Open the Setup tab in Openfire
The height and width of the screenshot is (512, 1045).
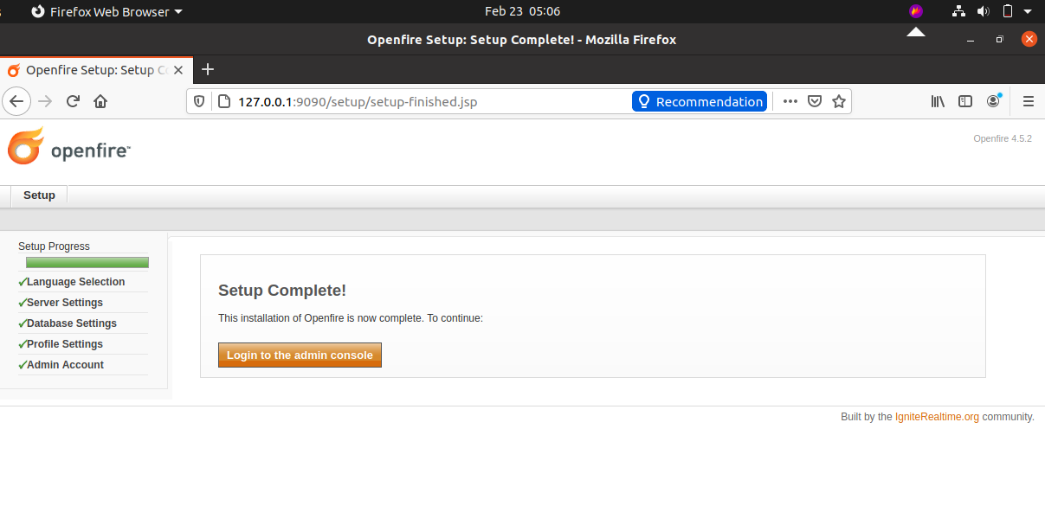pos(39,195)
